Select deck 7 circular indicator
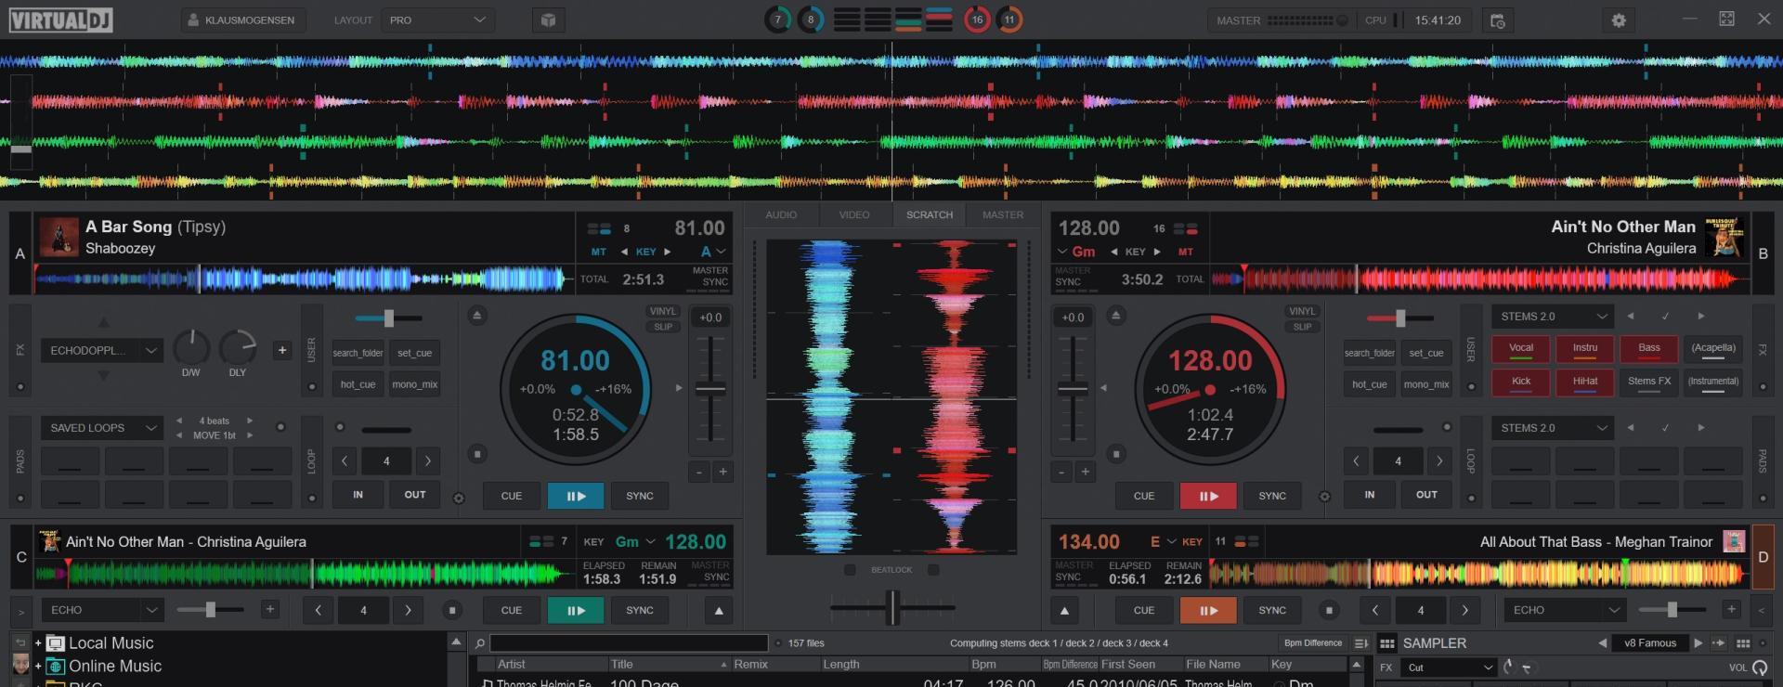The width and height of the screenshot is (1783, 687). 778,19
